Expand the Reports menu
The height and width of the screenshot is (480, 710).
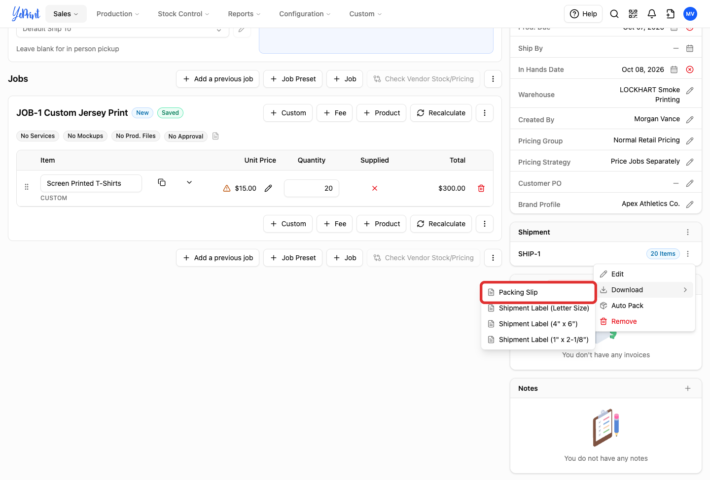(244, 14)
